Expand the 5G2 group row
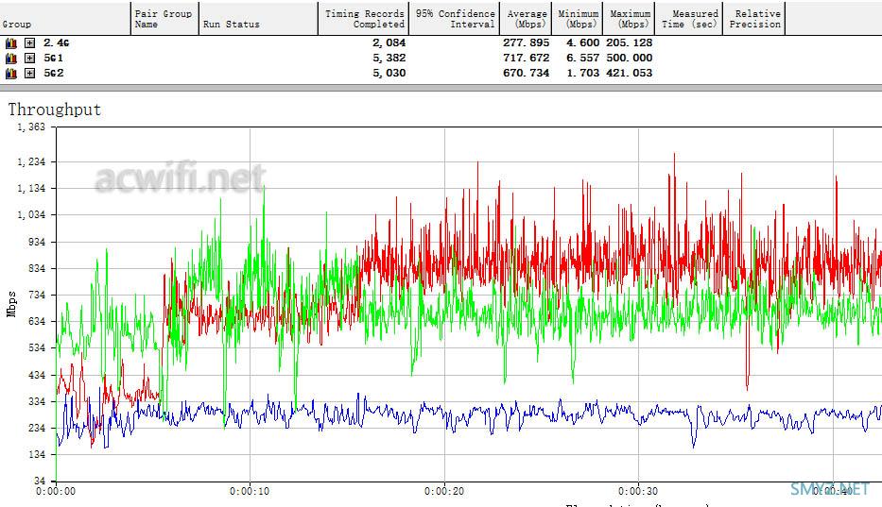882x507 pixels. (x=30, y=73)
